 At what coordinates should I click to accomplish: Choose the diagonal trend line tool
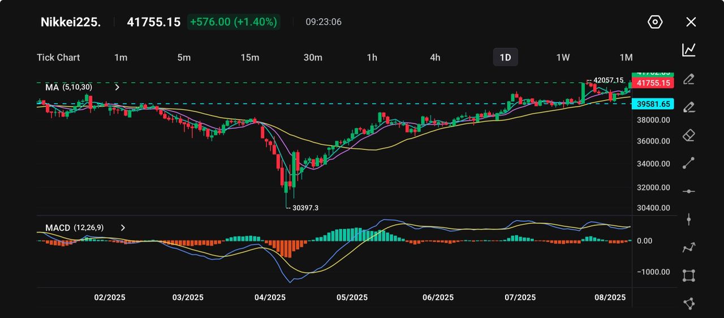(688, 164)
